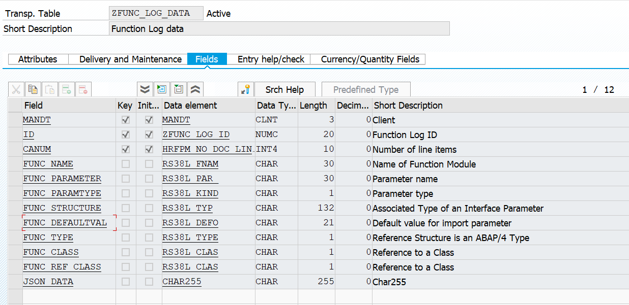Click the FUNC_DEFAULTVAL field cell
Screen dimensions: 629x305
[x=69, y=223]
